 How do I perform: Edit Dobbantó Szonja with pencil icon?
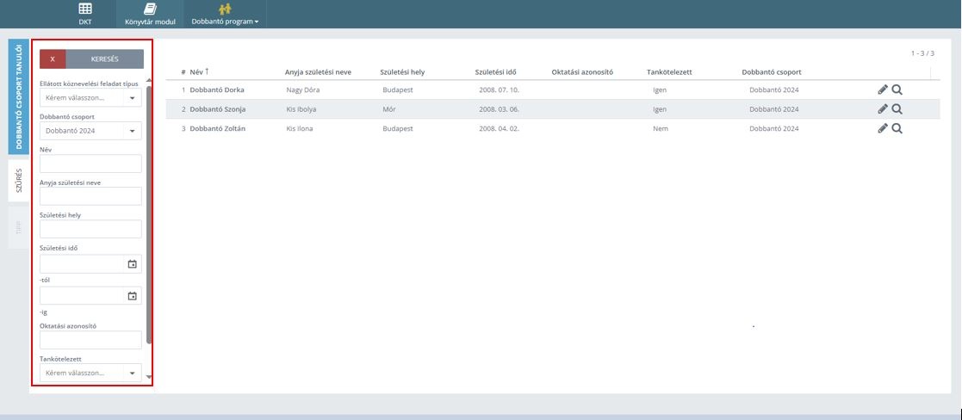click(883, 109)
